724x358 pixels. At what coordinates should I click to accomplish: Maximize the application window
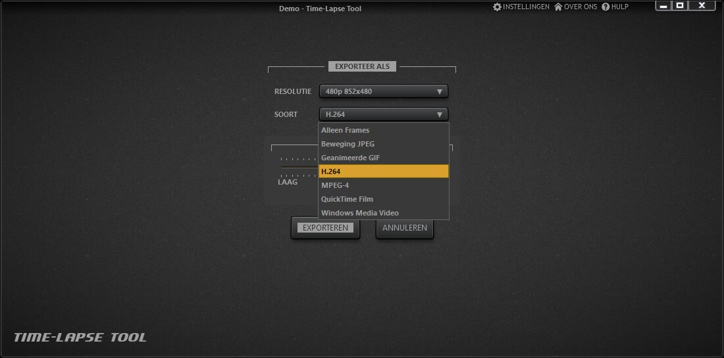click(681, 6)
